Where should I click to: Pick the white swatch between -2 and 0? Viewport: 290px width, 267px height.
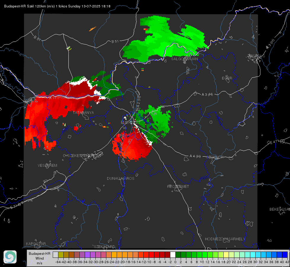pyautogui.click(x=173, y=255)
